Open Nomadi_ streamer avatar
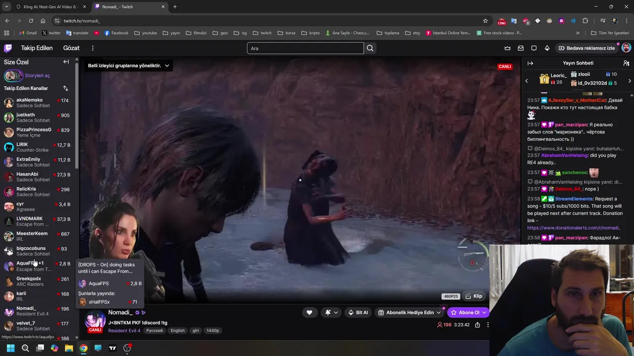634x356 pixels. click(96, 320)
